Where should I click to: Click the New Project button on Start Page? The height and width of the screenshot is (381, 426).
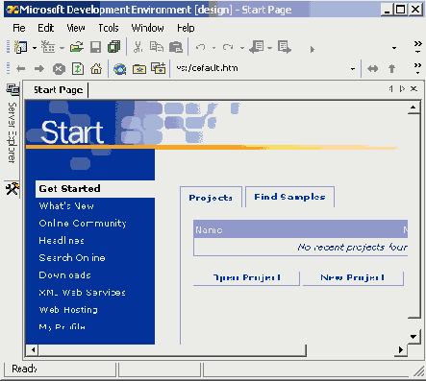[x=353, y=277]
